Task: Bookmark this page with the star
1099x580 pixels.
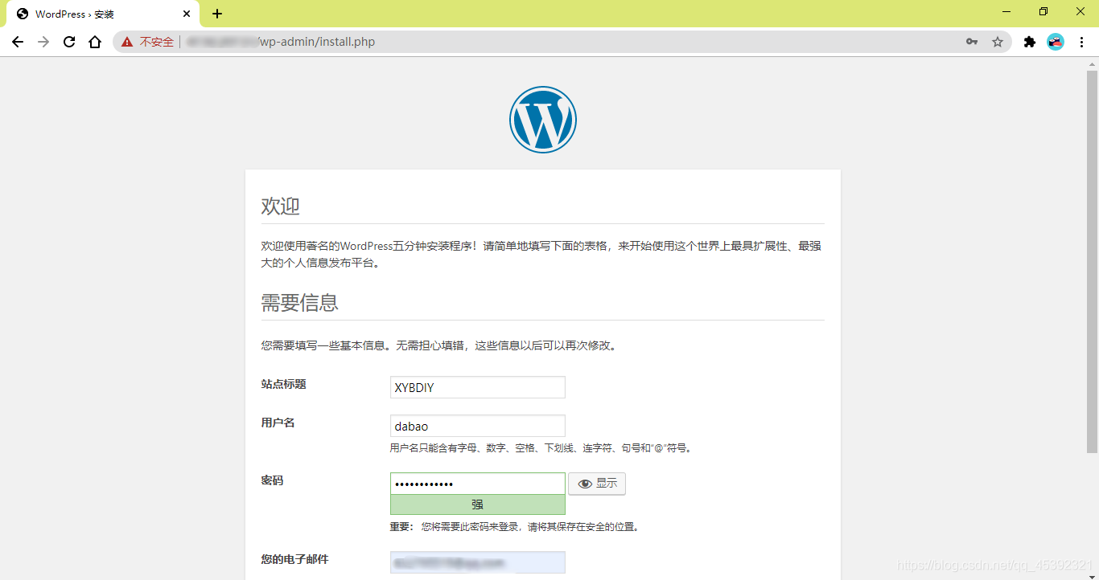Action: point(998,42)
